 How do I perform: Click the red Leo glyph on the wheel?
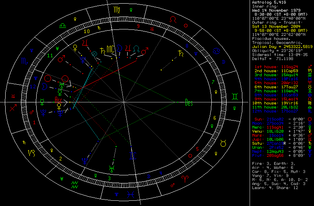click(x=173, y=19)
